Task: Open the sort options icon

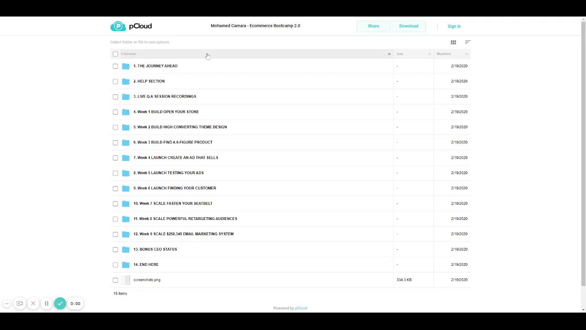Action: 467,42
